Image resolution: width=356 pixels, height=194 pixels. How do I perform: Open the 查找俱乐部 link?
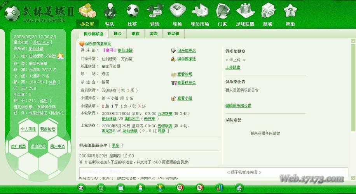(x=23, y=107)
